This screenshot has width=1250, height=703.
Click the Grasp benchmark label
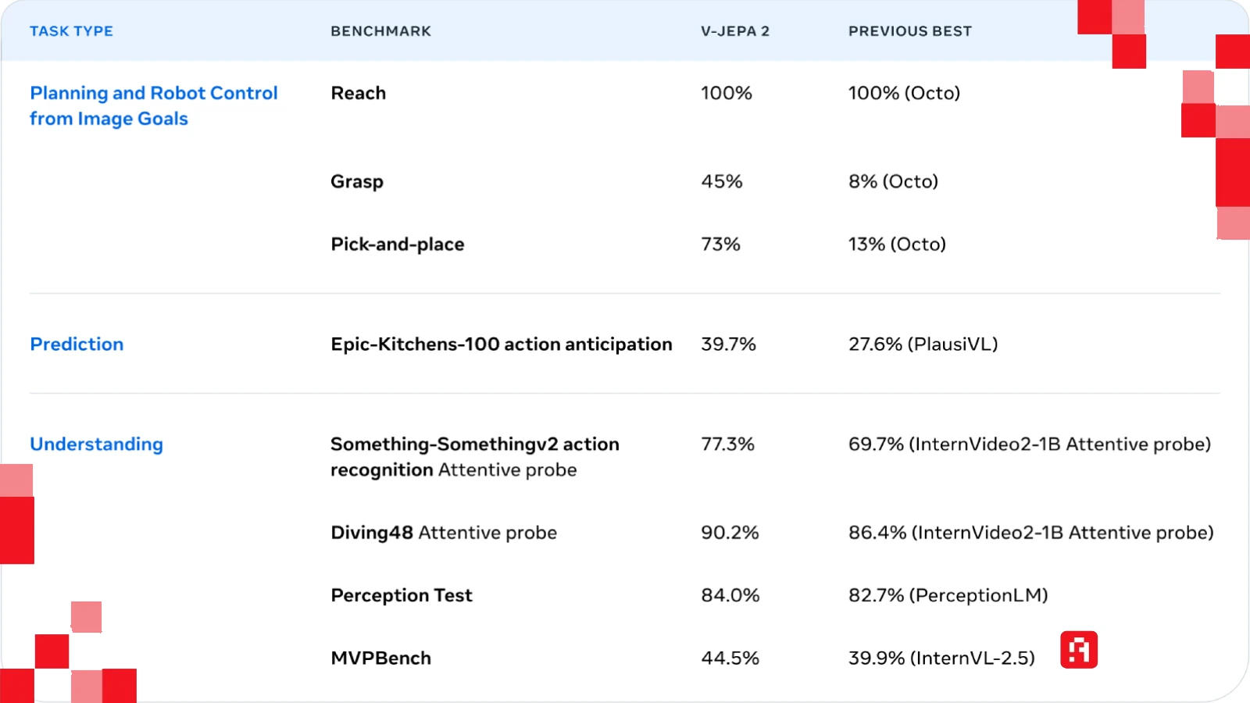click(356, 182)
